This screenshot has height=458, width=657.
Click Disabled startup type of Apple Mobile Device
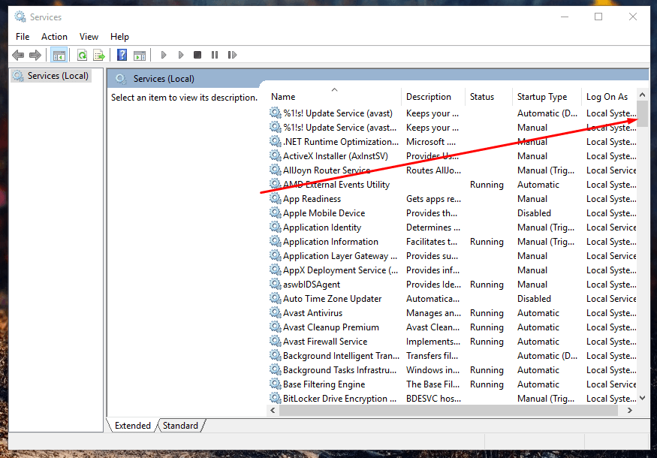pyautogui.click(x=534, y=213)
